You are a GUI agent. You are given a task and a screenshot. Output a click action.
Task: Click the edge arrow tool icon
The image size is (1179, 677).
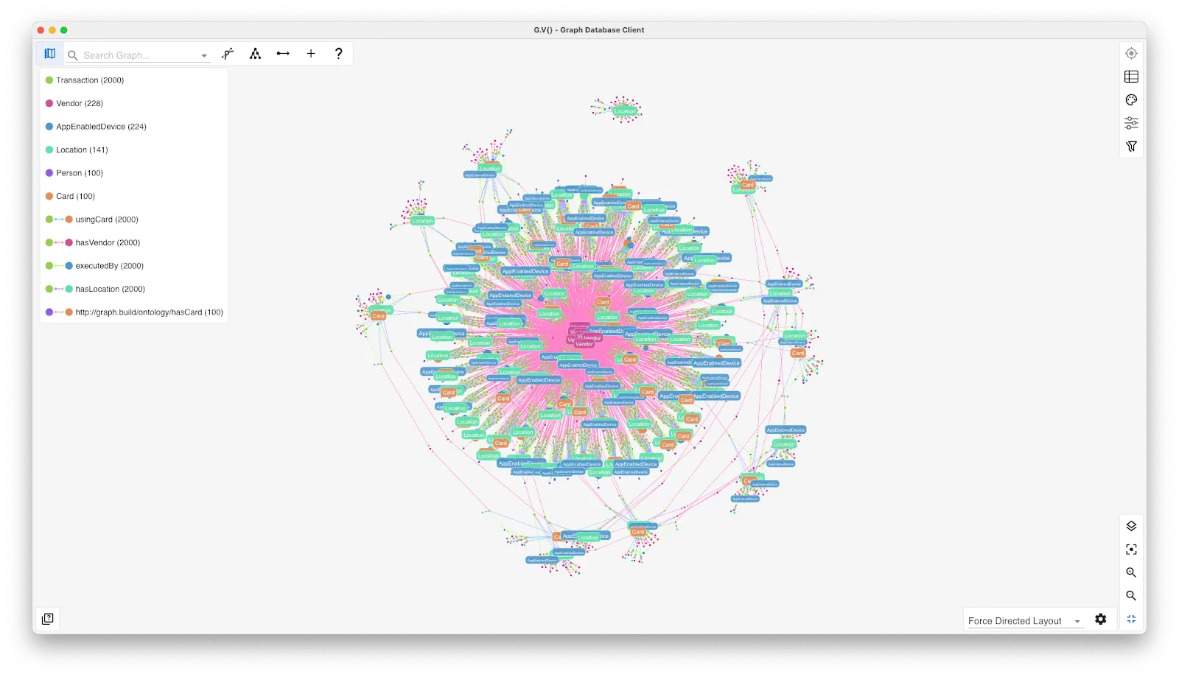point(283,54)
